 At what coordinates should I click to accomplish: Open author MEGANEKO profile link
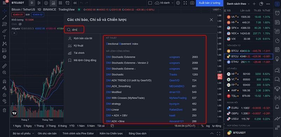coord(177,86)
